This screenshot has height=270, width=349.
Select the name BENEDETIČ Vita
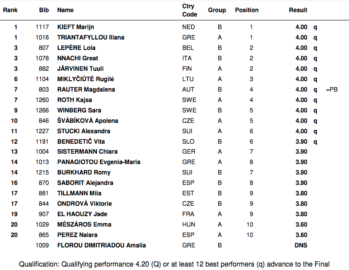(x=81, y=142)
